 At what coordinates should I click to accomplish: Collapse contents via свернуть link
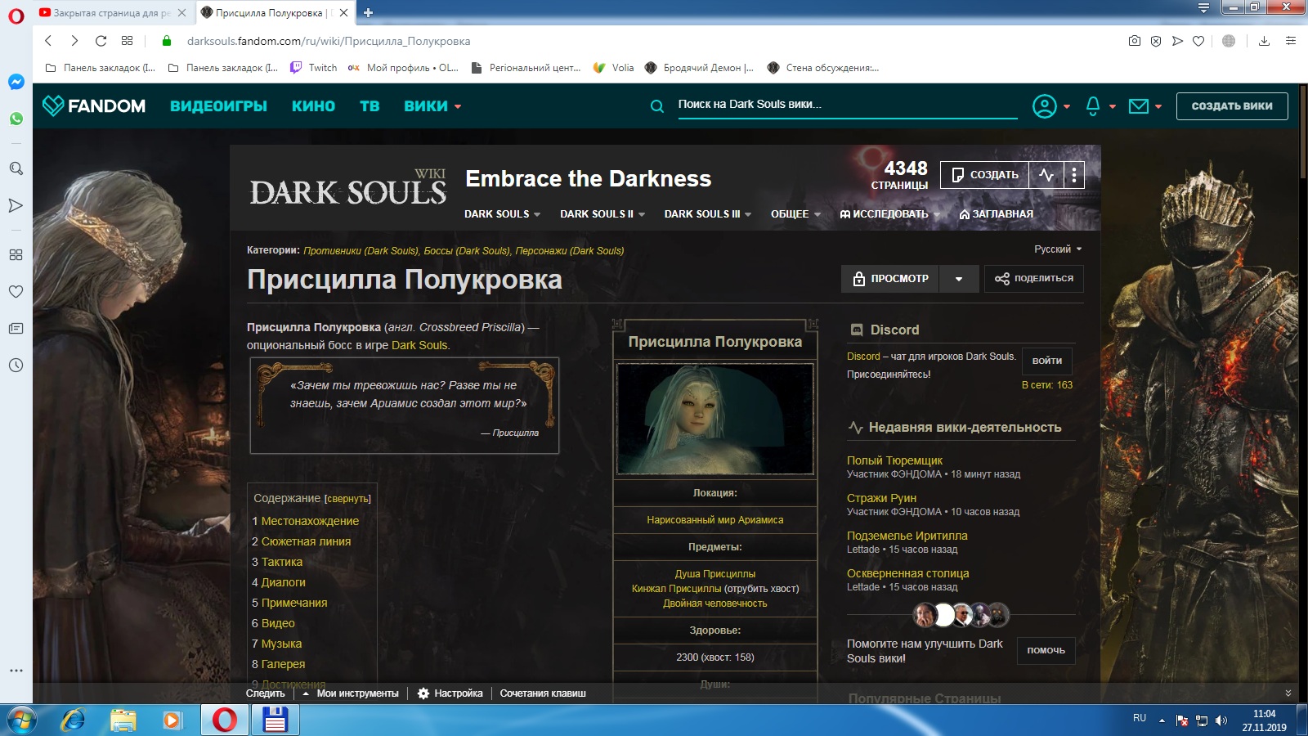[347, 499]
